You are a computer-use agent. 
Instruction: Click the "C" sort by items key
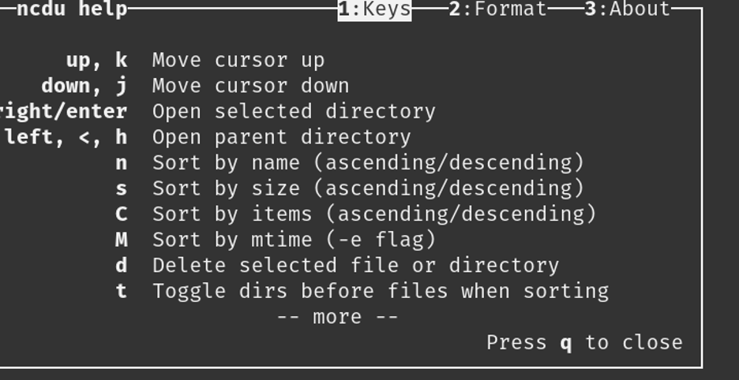[x=122, y=214]
